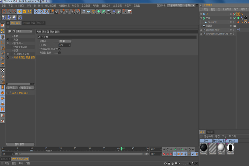Toggle the X axis lock icon
Screen dimensions: 249x166
click(x=37, y=11)
